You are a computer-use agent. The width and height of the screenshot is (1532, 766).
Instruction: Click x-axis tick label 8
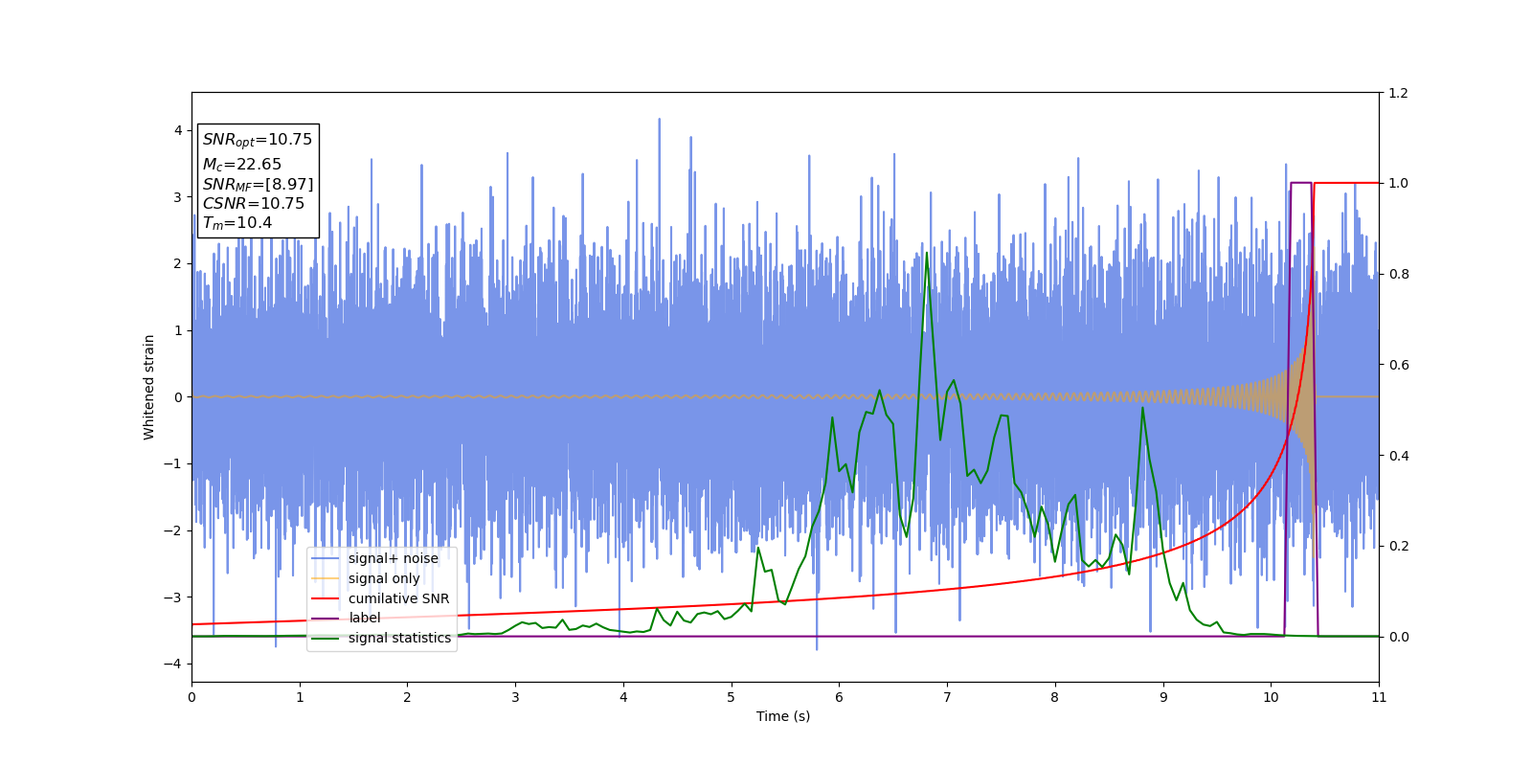1055,697
